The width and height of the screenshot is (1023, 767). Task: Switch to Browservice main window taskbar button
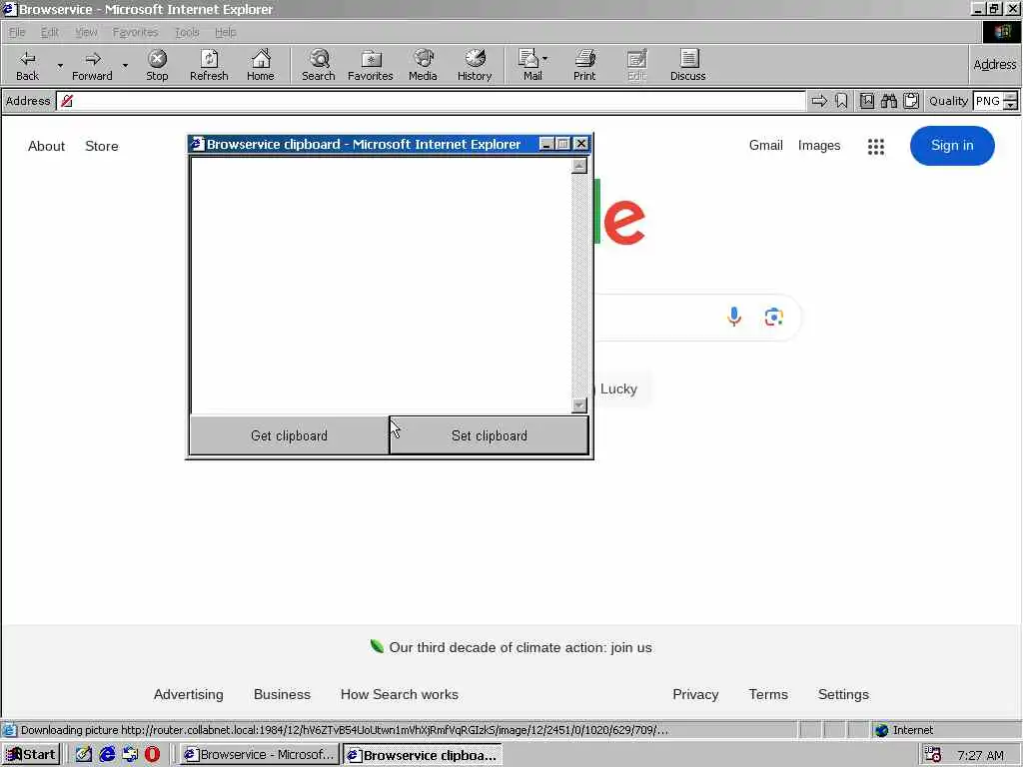click(260, 755)
